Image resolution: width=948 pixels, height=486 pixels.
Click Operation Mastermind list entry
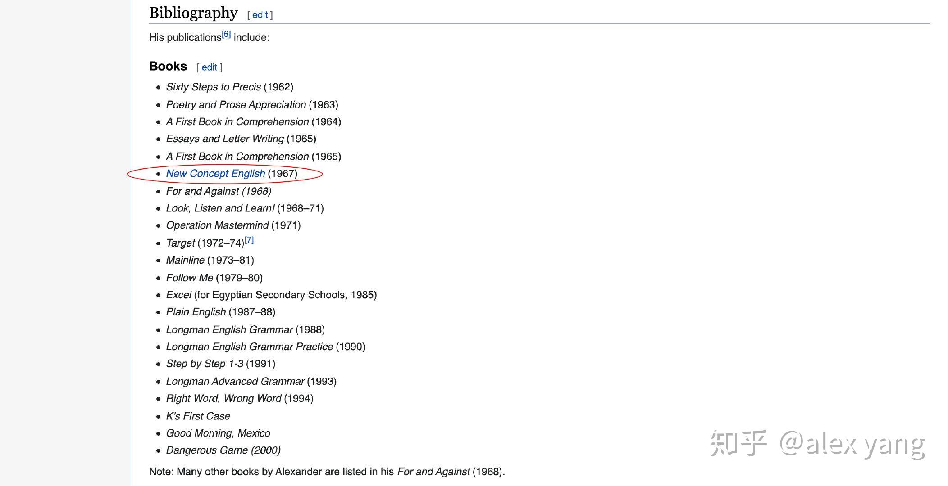(x=217, y=225)
